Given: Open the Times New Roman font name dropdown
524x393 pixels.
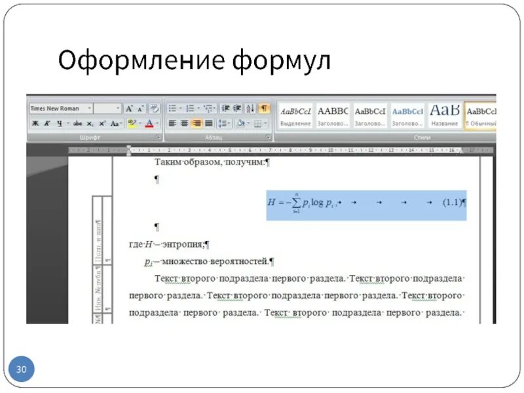Looking at the screenshot, I should pyautogui.click(x=89, y=108).
